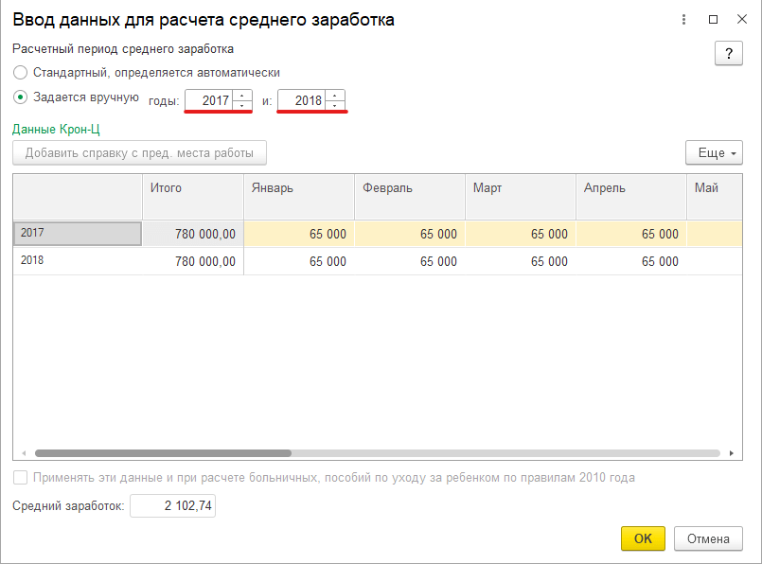Click the Help question mark button
The width and height of the screenshot is (762, 564).
click(x=728, y=54)
